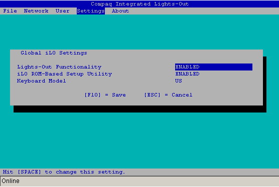Click the Keyboard Model label

(x=42, y=81)
